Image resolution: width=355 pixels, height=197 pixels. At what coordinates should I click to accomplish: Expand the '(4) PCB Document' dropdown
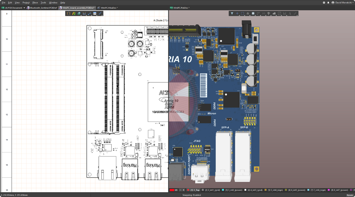click(x=24, y=8)
